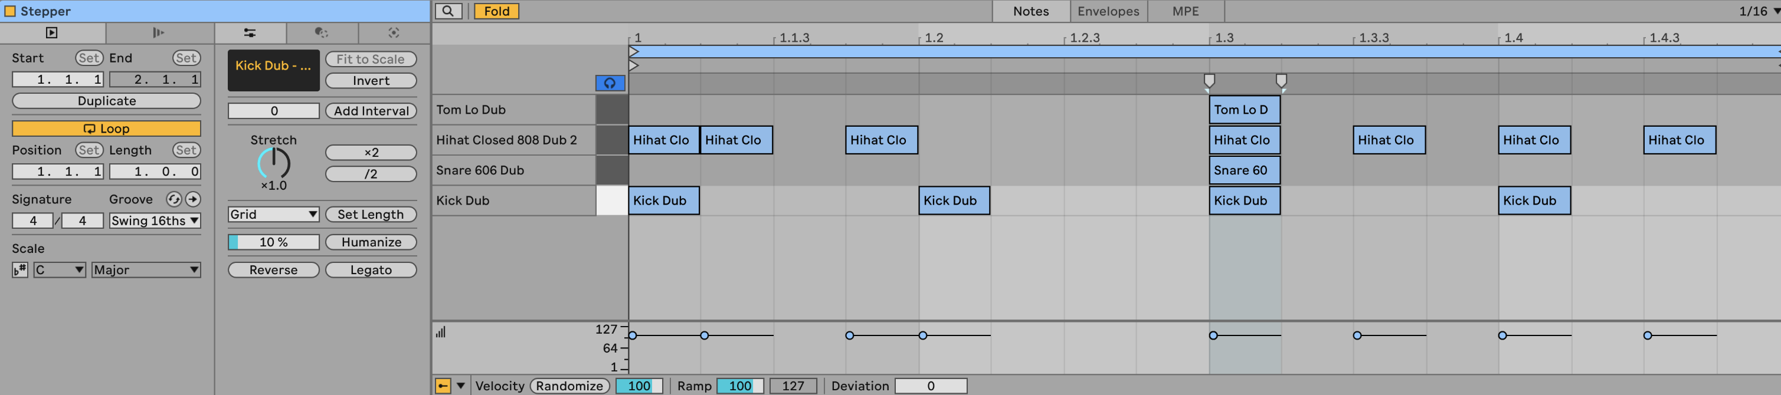Switch to the Envelopes tab

click(1108, 11)
